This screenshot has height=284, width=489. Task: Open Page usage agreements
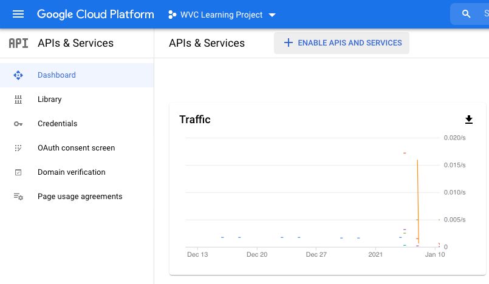pyautogui.click(x=77, y=197)
